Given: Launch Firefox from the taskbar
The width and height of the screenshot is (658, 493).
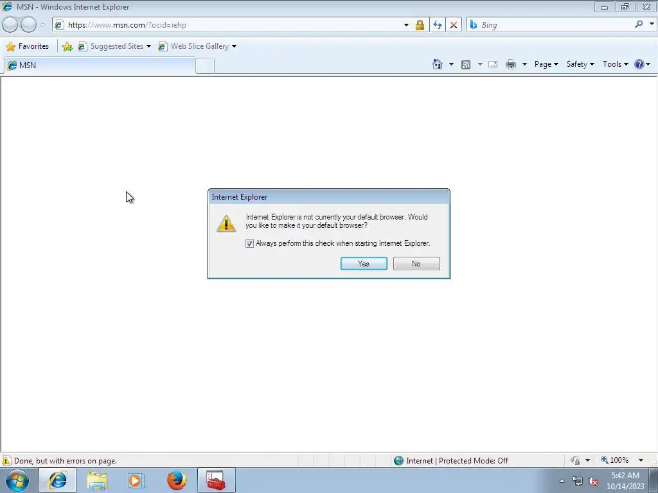Looking at the screenshot, I should tap(177, 480).
